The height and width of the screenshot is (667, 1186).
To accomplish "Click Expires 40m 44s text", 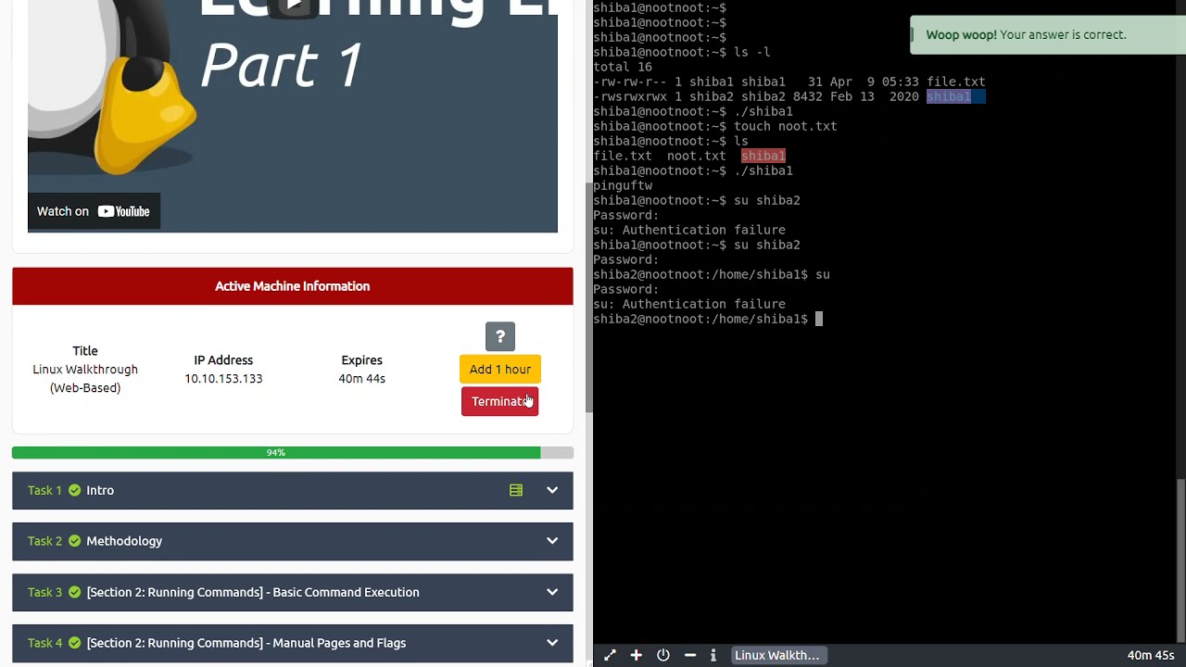I will point(361,378).
